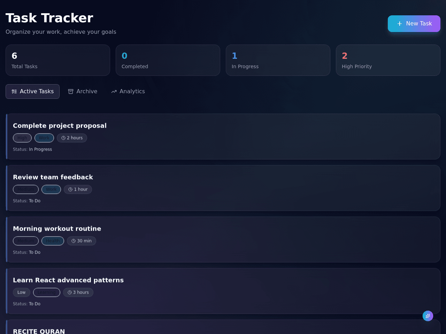
Task: Click the clock icon beside 1 hour
Action: 70,190
